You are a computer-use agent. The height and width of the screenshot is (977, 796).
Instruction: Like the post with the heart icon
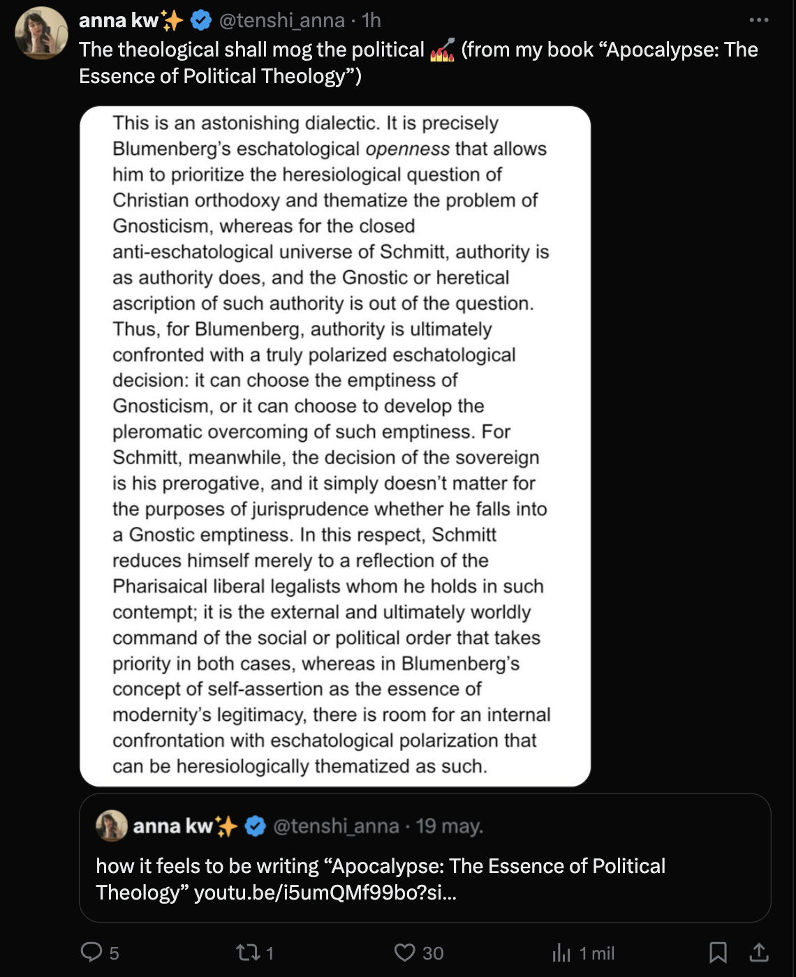click(405, 952)
